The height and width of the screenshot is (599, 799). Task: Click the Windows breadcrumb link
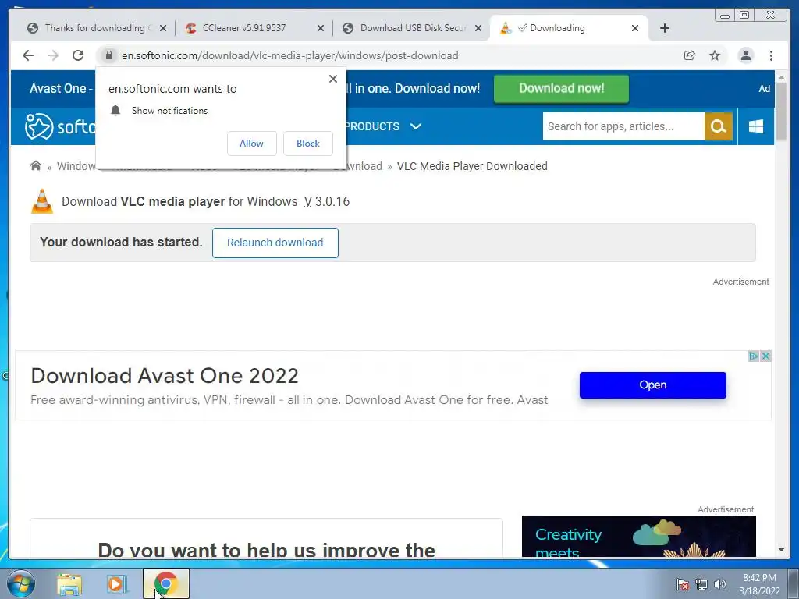click(76, 166)
